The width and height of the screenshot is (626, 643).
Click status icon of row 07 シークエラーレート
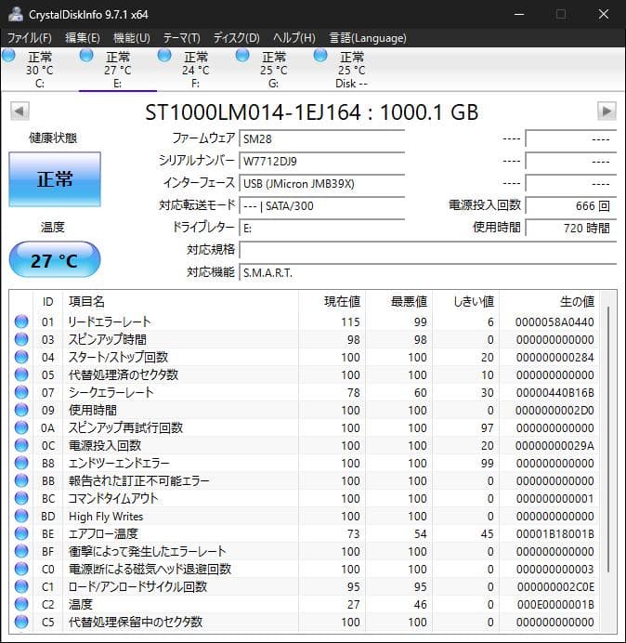(x=21, y=392)
